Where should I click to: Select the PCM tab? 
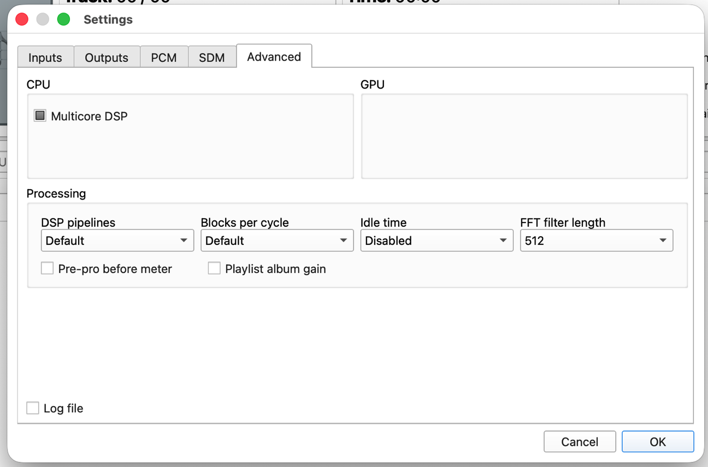pos(164,57)
